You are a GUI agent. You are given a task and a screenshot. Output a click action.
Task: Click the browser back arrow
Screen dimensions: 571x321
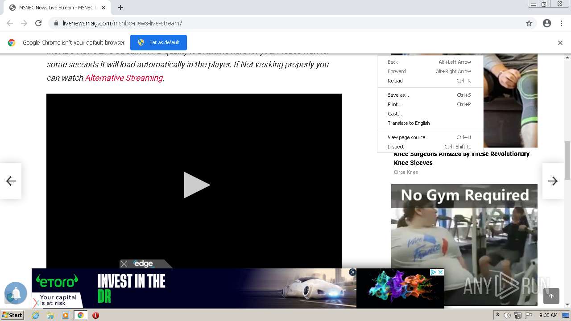(x=10, y=23)
